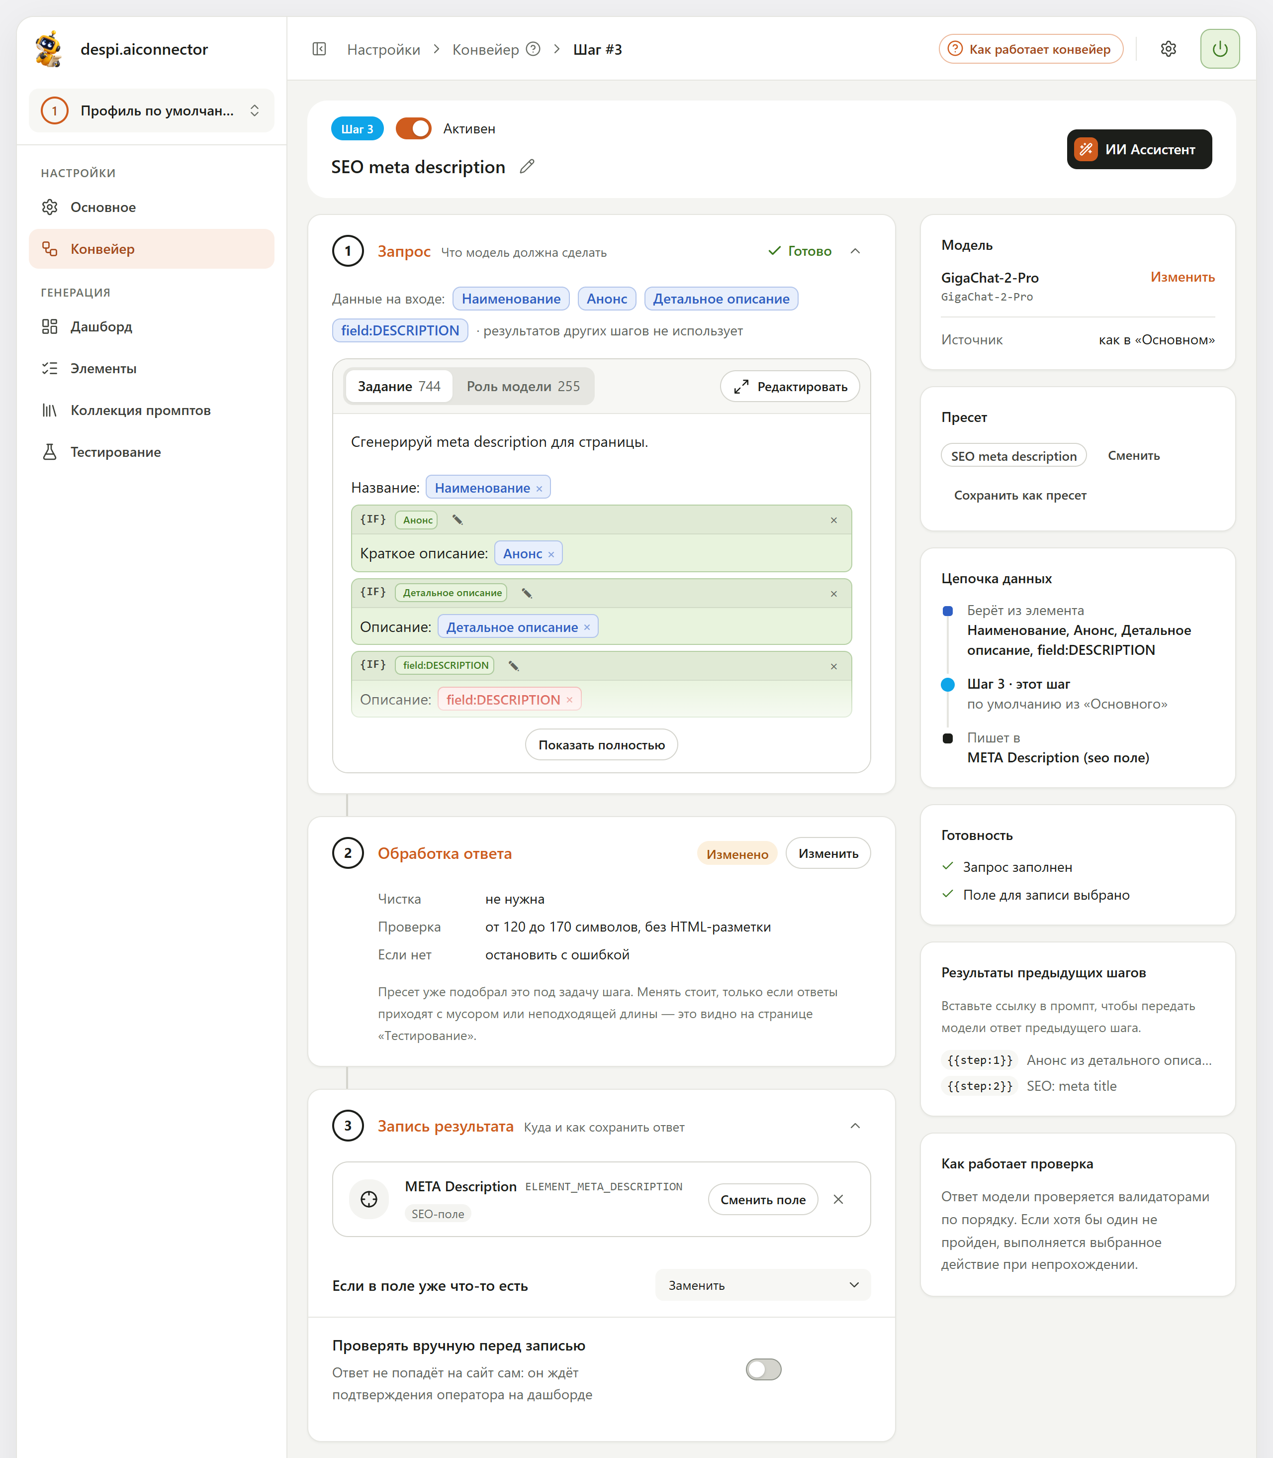Enable manual review before writing toggle
This screenshot has width=1273, height=1458.
click(x=764, y=1369)
